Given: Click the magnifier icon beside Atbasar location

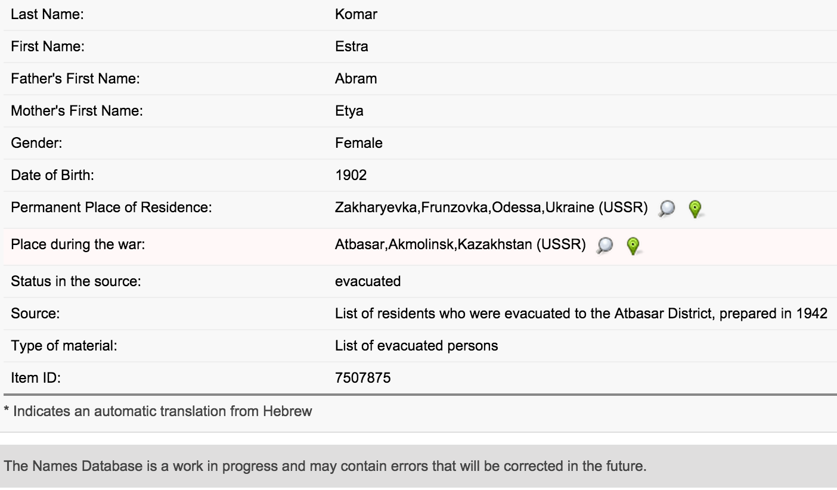Looking at the screenshot, I should [606, 244].
